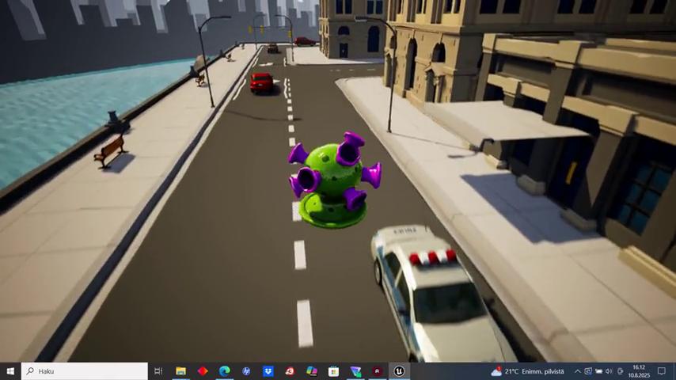This screenshot has height=380, width=676.
Task: Click the Haku search box
Action: tap(85, 371)
